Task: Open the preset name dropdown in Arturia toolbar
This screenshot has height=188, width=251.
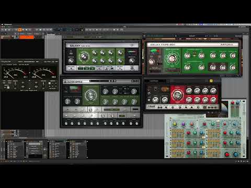Action: 192,36
